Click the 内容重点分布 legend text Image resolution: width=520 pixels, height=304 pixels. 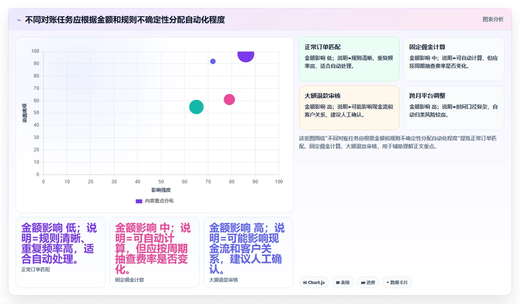click(159, 201)
